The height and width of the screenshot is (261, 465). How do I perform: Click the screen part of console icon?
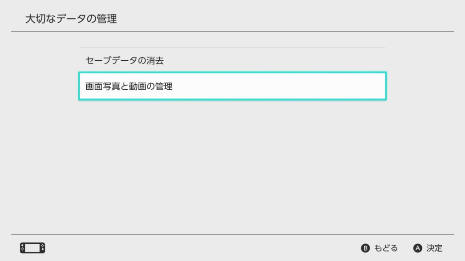(32, 248)
